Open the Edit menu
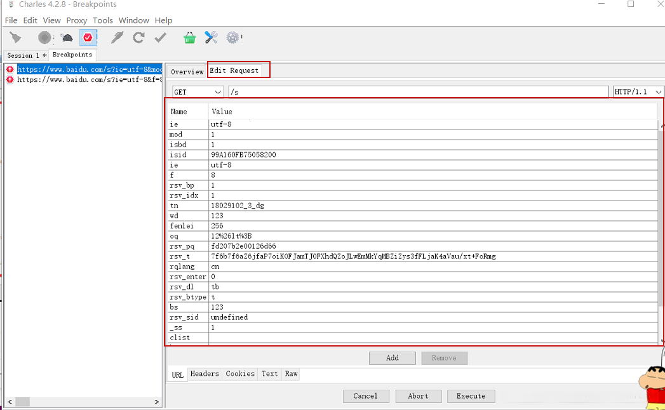 (30, 20)
